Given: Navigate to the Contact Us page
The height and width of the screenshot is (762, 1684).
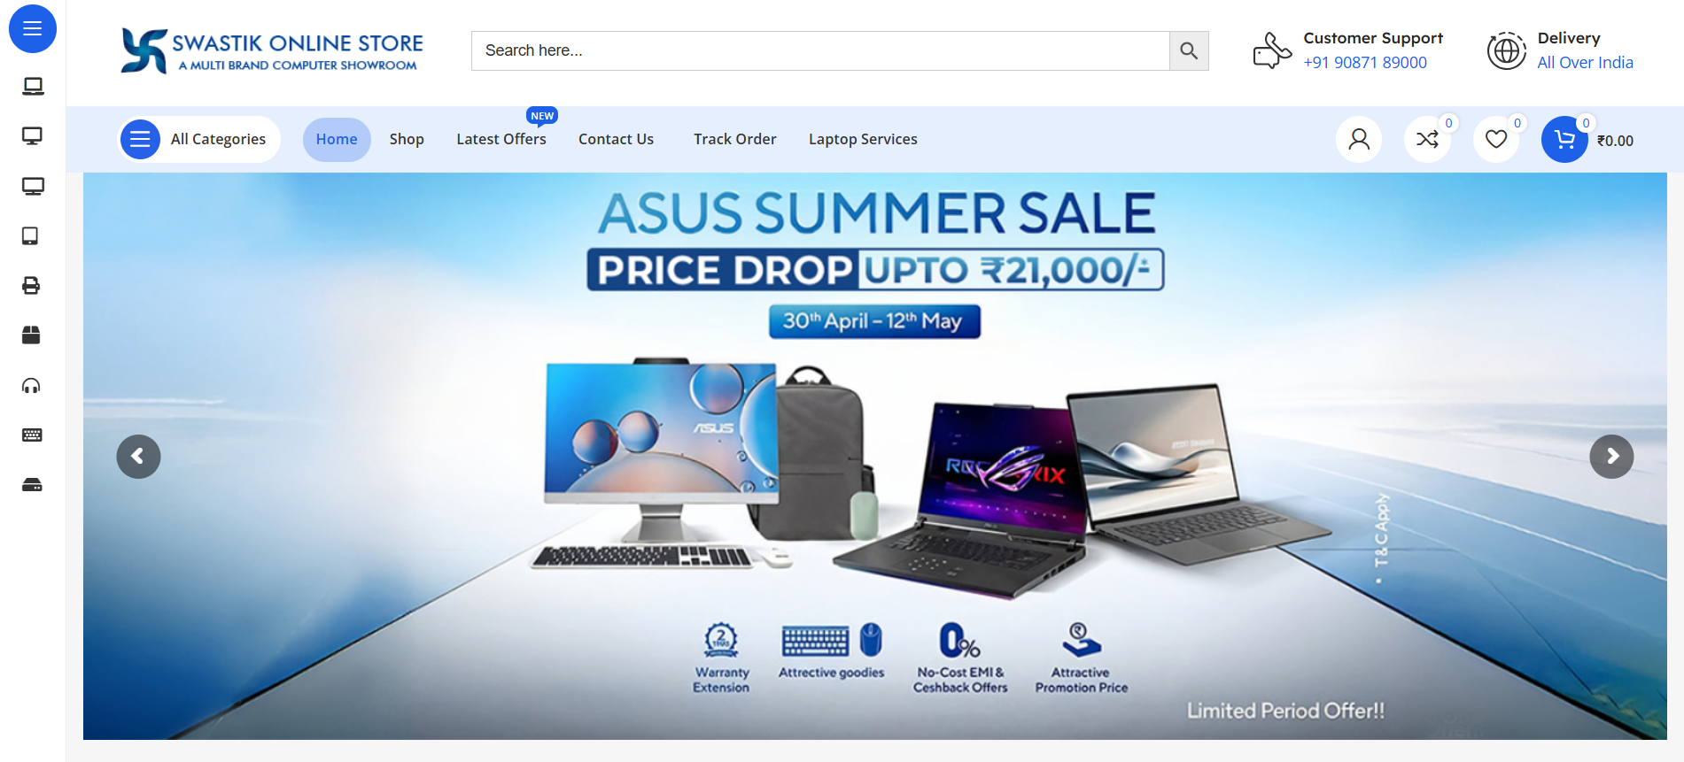Looking at the screenshot, I should click(616, 139).
